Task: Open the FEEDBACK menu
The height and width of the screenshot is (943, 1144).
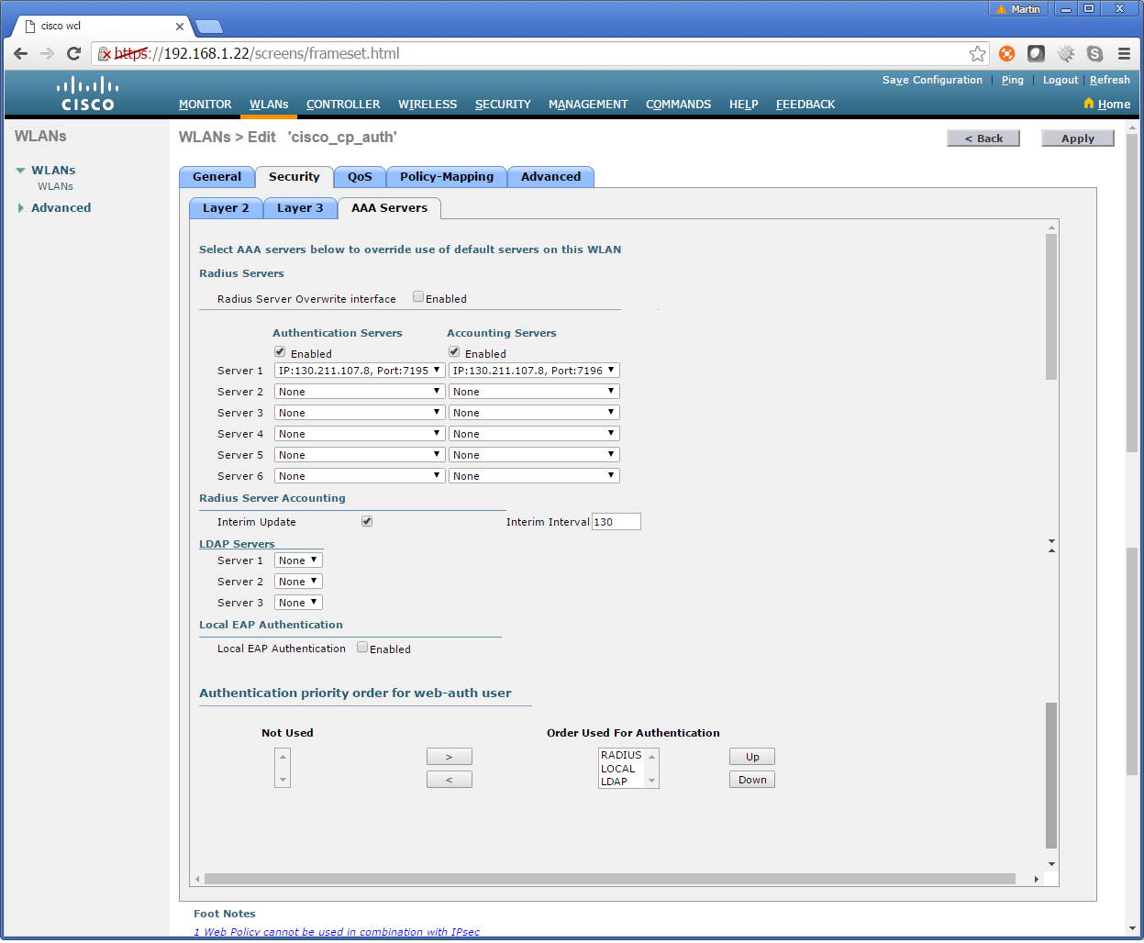Action: point(805,105)
